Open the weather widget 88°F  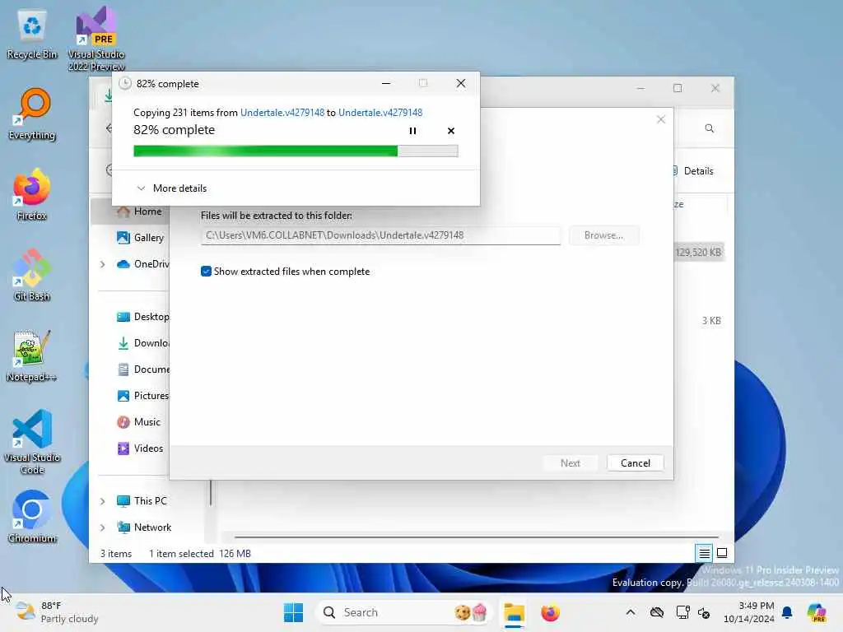[x=57, y=612]
